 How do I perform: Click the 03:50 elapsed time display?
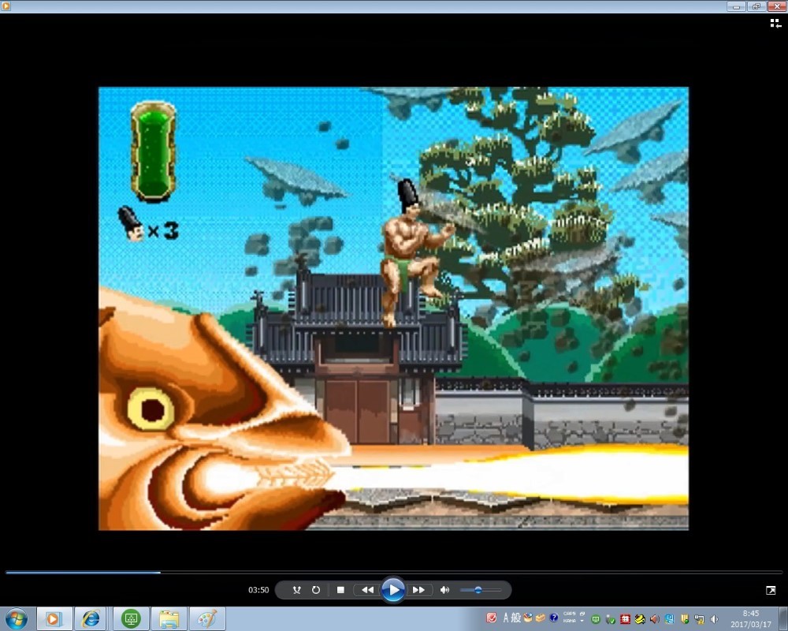click(258, 590)
